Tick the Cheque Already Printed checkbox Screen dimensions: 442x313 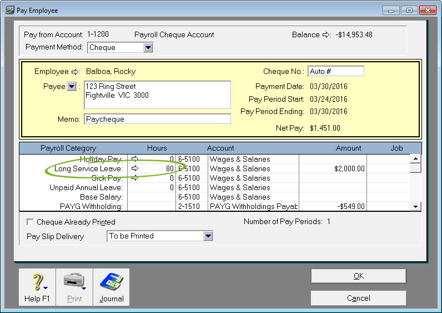(30, 222)
